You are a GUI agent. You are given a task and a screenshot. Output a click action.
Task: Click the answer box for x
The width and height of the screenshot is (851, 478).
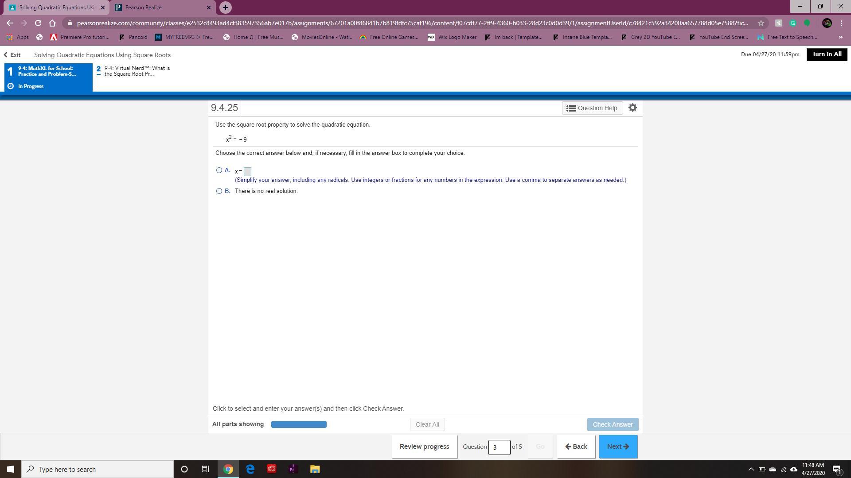(x=247, y=172)
